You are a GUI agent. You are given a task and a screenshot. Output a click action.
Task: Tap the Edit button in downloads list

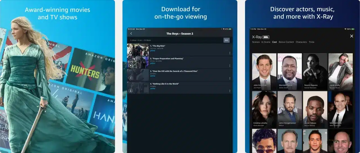tap(226, 40)
